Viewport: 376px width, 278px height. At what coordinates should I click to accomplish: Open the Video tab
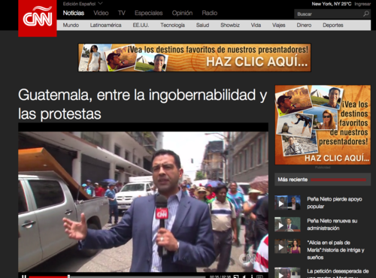pyautogui.click(x=101, y=13)
